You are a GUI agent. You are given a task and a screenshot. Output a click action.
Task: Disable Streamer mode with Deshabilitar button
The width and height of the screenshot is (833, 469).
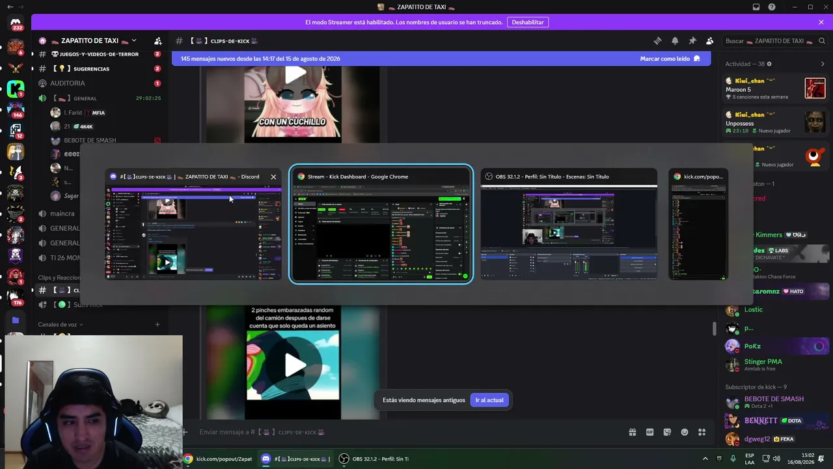(527, 22)
